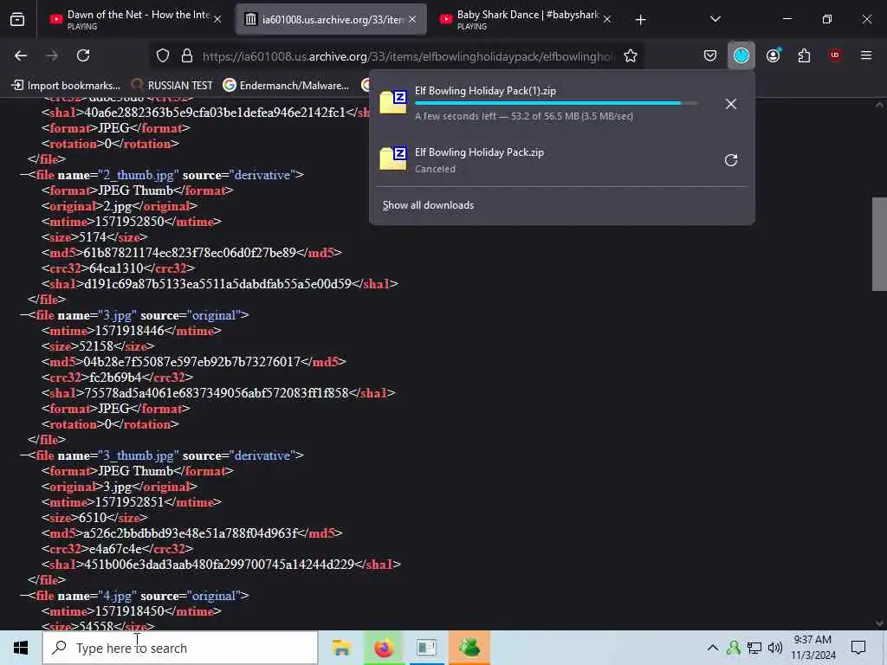887x665 pixels.
Task: List all tabs dropdown arrow
Action: click(x=715, y=19)
